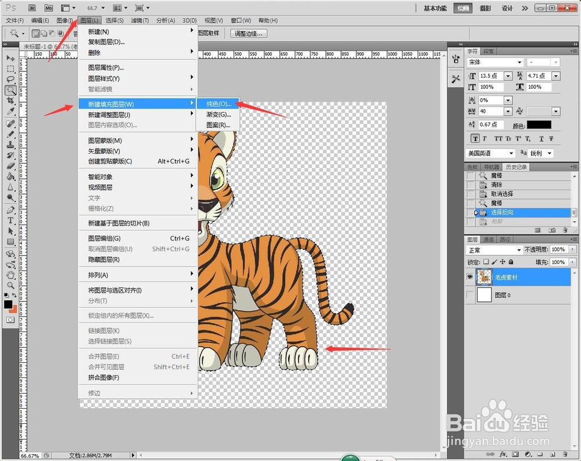Image resolution: width=581 pixels, height=461 pixels.
Task: Select the Lasso tool
Action: point(10,79)
